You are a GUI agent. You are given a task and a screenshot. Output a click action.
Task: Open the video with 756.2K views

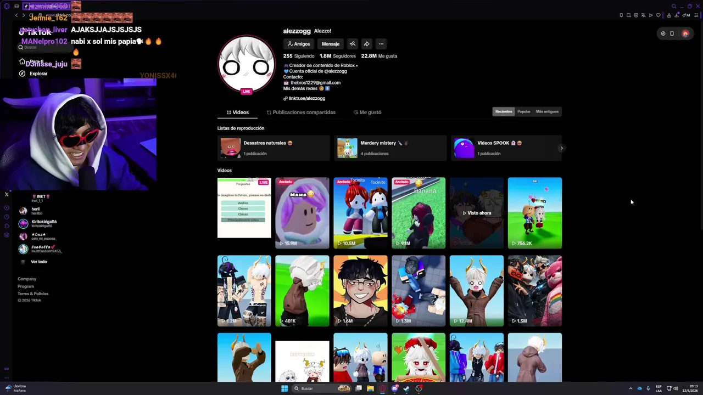tap(535, 213)
